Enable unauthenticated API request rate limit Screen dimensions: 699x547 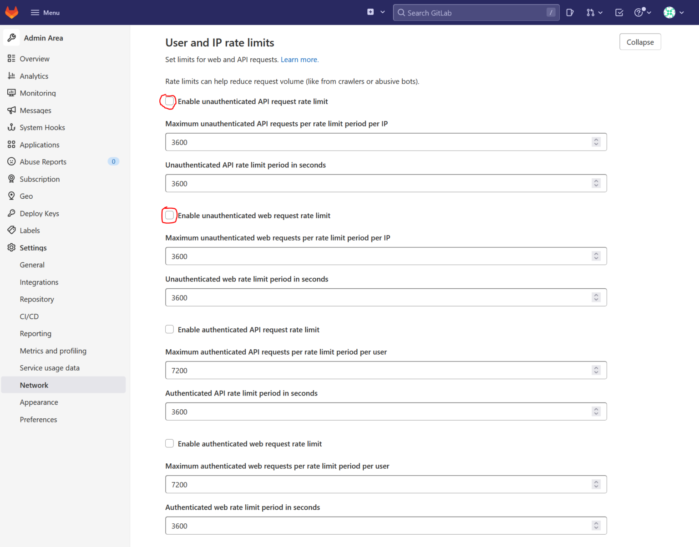click(x=169, y=101)
